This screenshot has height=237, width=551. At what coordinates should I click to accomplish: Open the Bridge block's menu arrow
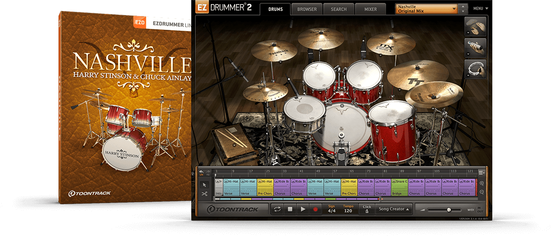pos(394,182)
